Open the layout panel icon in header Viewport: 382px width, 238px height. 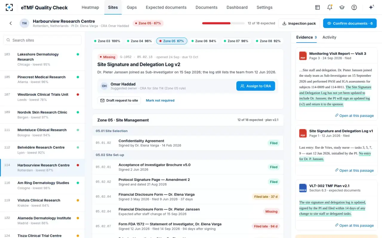pos(318,7)
